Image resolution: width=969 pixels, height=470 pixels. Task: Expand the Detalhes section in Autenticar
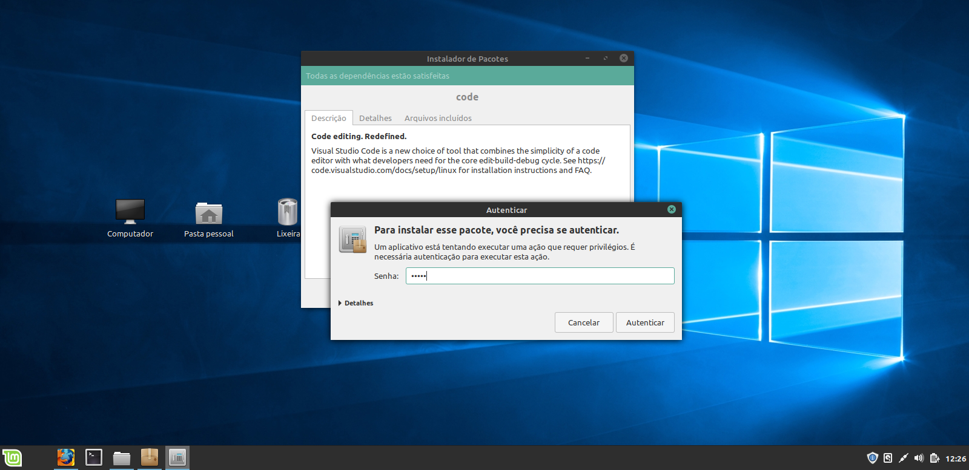tap(356, 303)
